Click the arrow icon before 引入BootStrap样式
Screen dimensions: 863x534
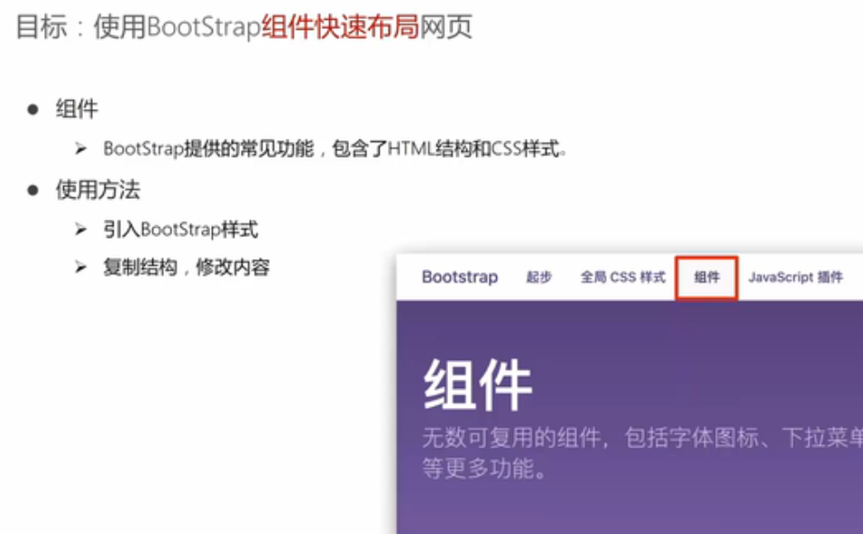pos(81,230)
